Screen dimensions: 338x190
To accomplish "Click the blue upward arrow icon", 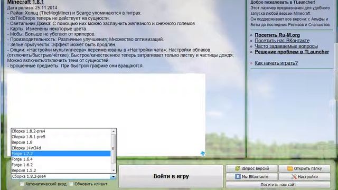I will (x=203, y=154).
